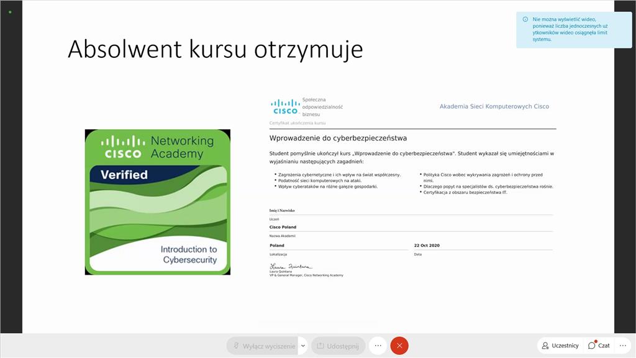The image size is (636, 358).
Task: Click "Certyfikat ukończenia kursu" caption
Action: pos(298,123)
